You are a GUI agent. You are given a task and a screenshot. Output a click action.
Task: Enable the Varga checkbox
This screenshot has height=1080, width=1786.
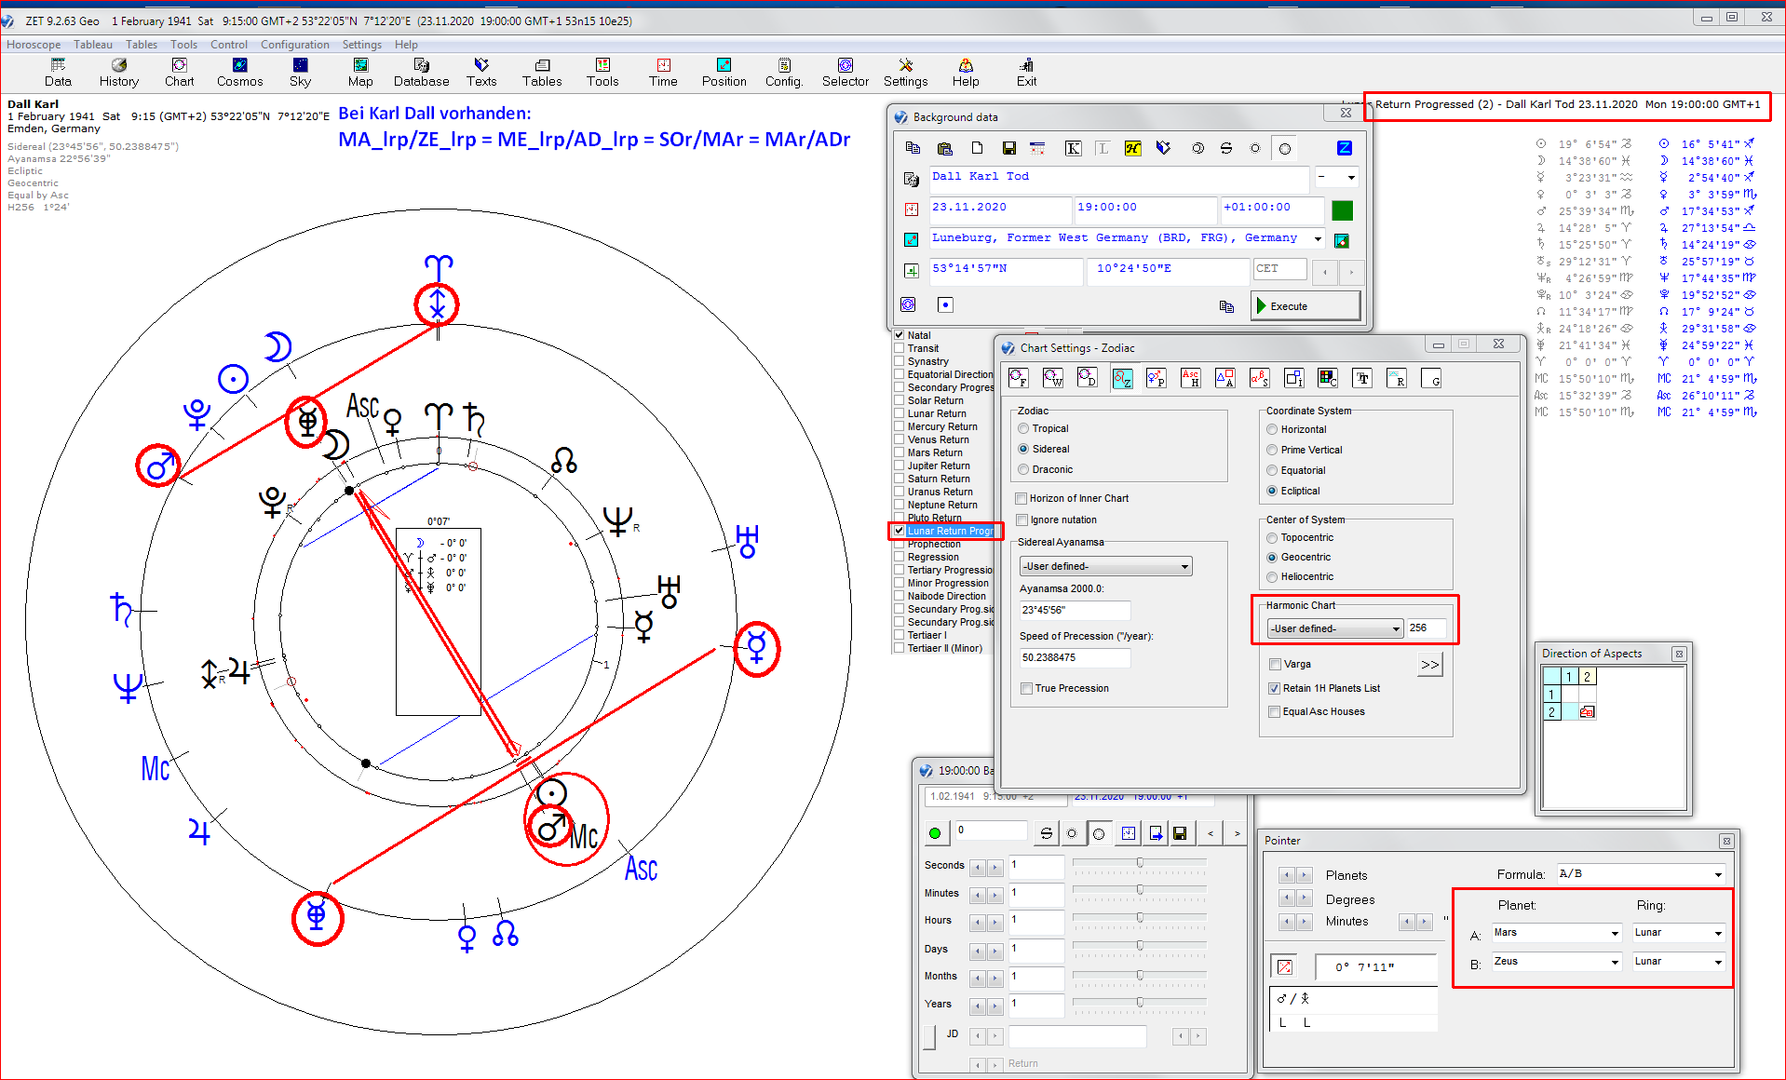click(x=1275, y=664)
